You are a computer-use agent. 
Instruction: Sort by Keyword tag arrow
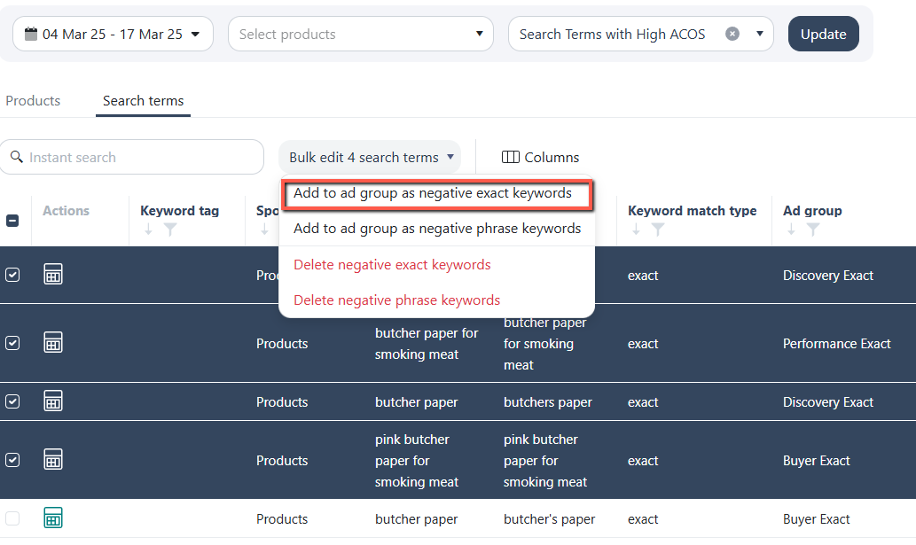coord(148,230)
